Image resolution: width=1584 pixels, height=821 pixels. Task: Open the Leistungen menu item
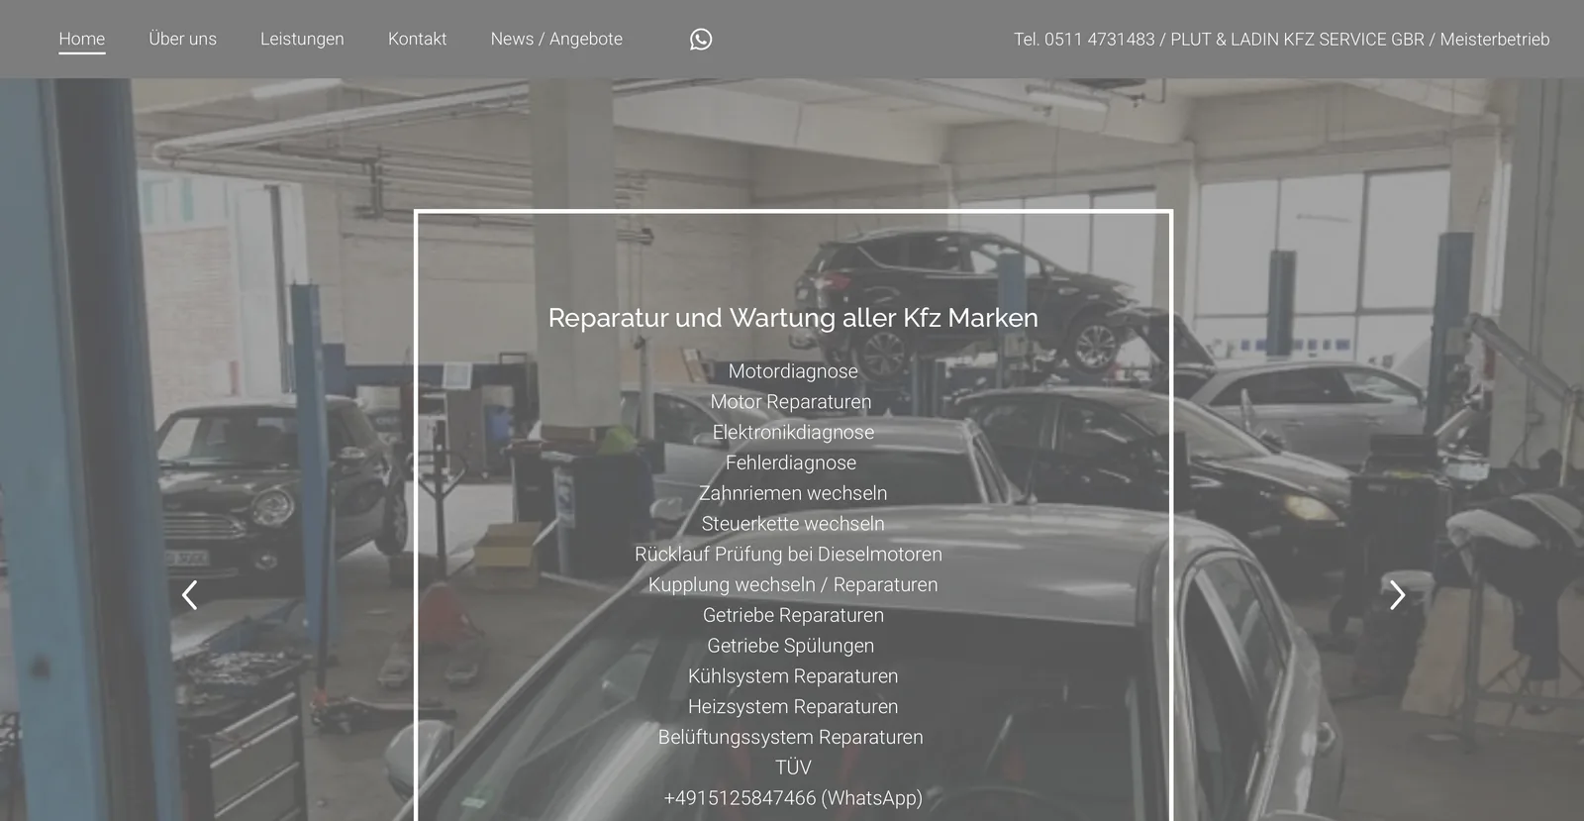point(302,40)
